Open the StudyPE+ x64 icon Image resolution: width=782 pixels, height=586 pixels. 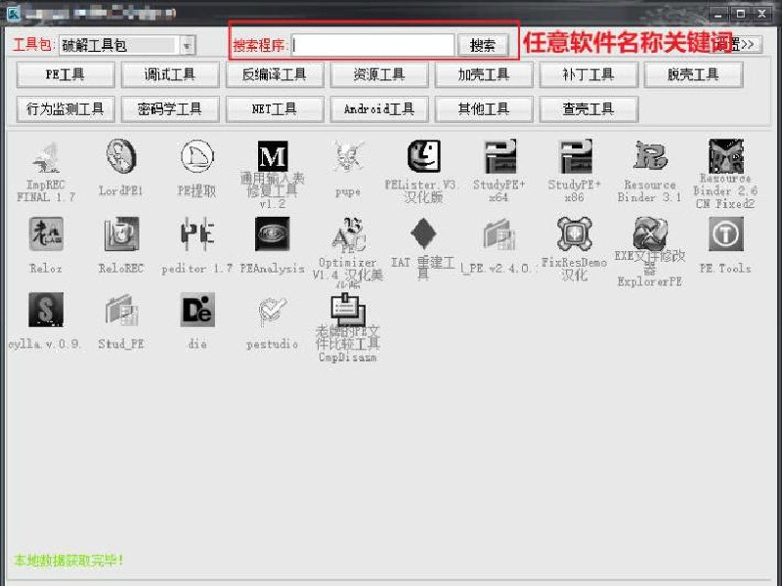tap(500, 156)
